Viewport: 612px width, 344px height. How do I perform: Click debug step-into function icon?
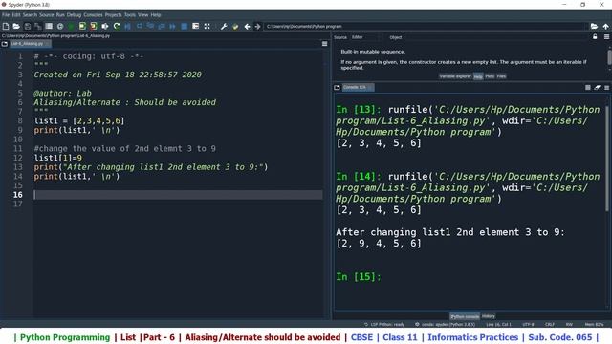[x=150, y=26]
